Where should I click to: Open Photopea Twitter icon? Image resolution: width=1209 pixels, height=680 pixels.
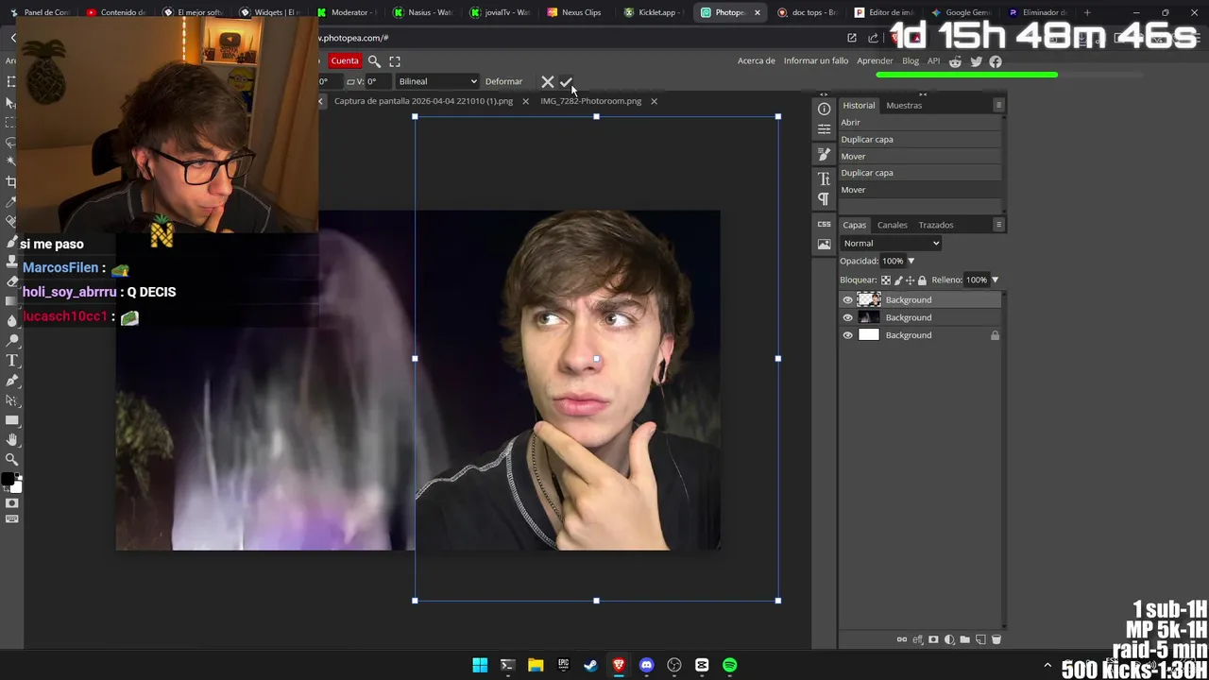point(976,61)
